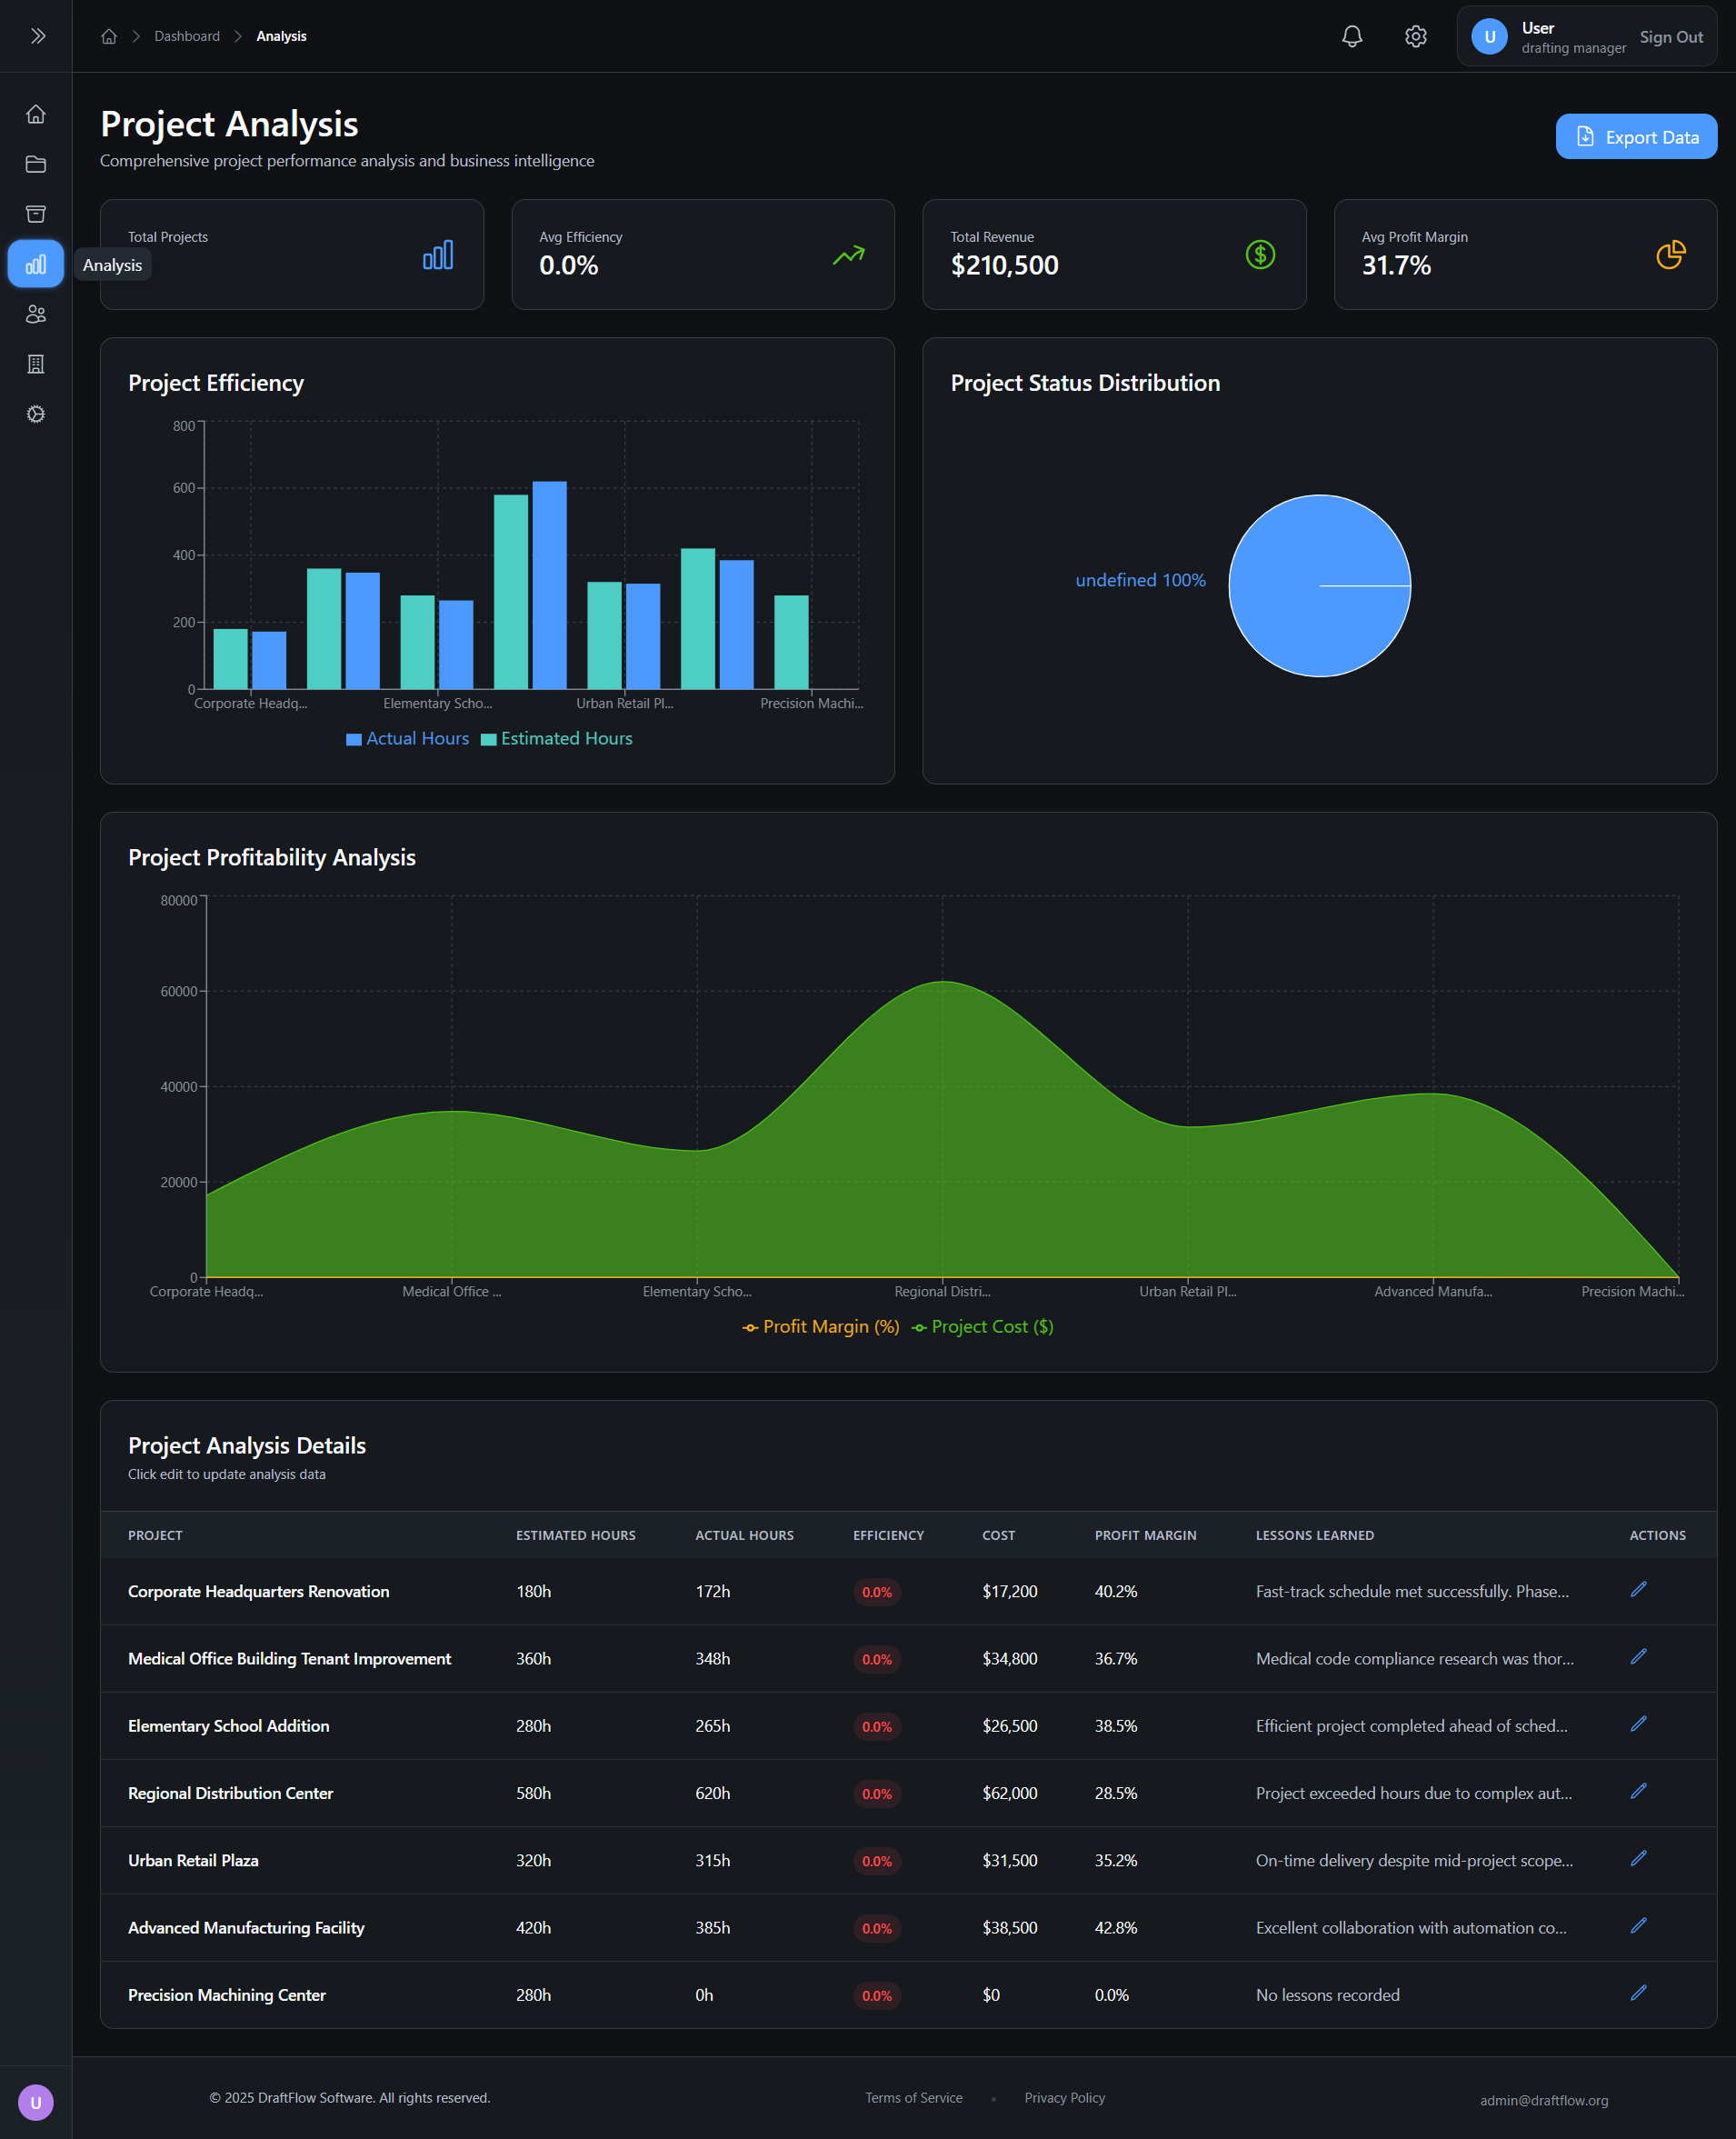
Task: Edit the Precision Machining Center analysis row
Action: 1638,1994
